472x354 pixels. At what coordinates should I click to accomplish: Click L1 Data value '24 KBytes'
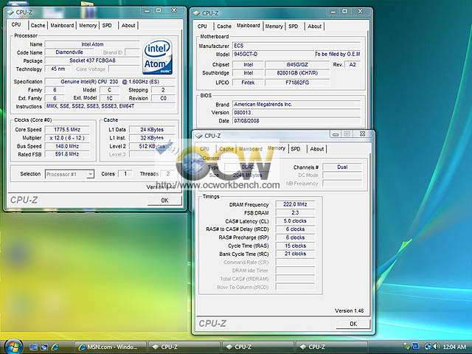(x=152, y=130)
